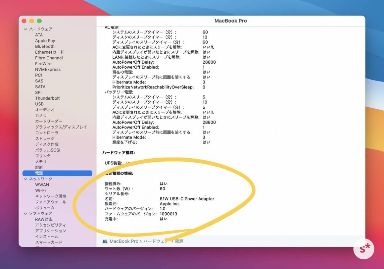Image resolution: width=384 pixels, height=269 pixels.
Task: Click the round S* badge logo
Action: (x=363, y=248)
